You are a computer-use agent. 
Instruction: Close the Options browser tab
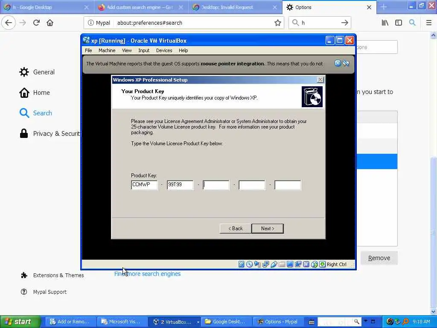pyautogui.click(x=369, y=7)
